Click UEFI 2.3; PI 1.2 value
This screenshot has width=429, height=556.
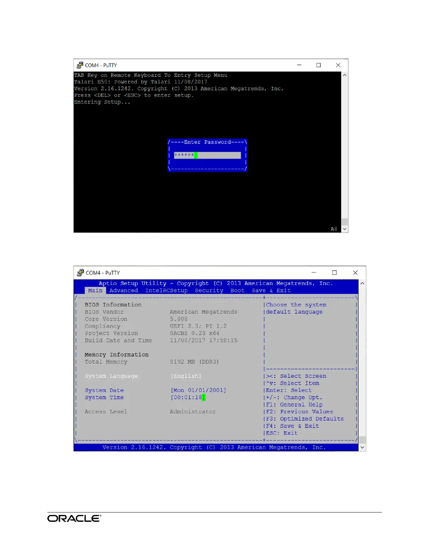click(x=198, y=326)
